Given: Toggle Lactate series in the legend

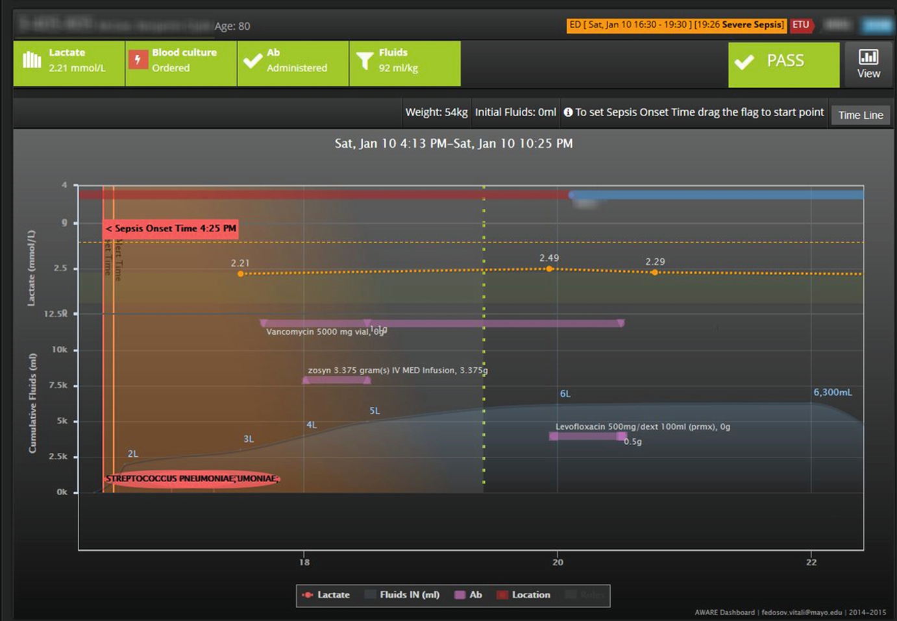Looking at the screenshot, I should (326, 594).
